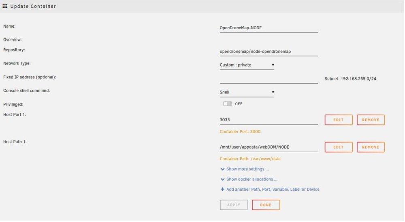
Task: Focus the empty Fixed IP address field
Action: click(269, 79)
